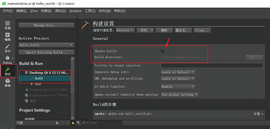Go to next issue arrow
Viewport: 270px width, 129px height.
tap(68, 123)
